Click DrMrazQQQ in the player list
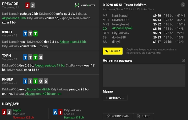188x120 pixels. tap(120, 20)
